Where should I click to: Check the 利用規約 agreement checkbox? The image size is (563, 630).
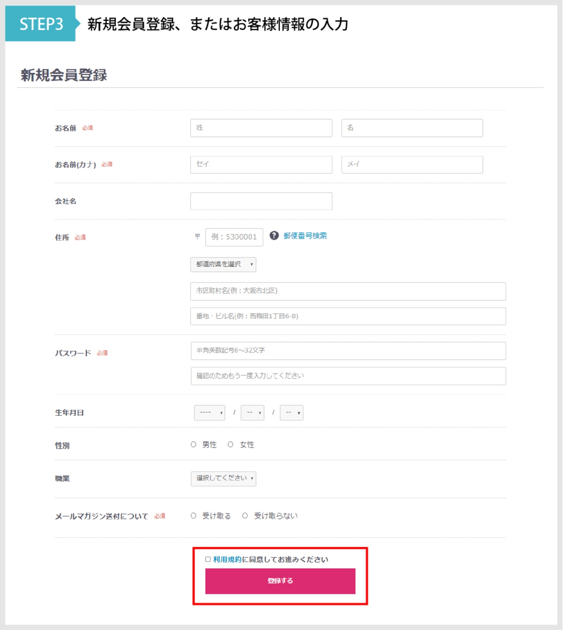(208, 559)
